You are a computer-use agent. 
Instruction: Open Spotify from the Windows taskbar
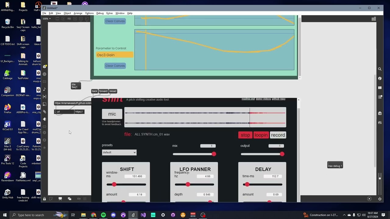103,215
